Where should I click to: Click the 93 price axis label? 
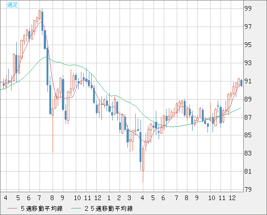click(248, 63)
